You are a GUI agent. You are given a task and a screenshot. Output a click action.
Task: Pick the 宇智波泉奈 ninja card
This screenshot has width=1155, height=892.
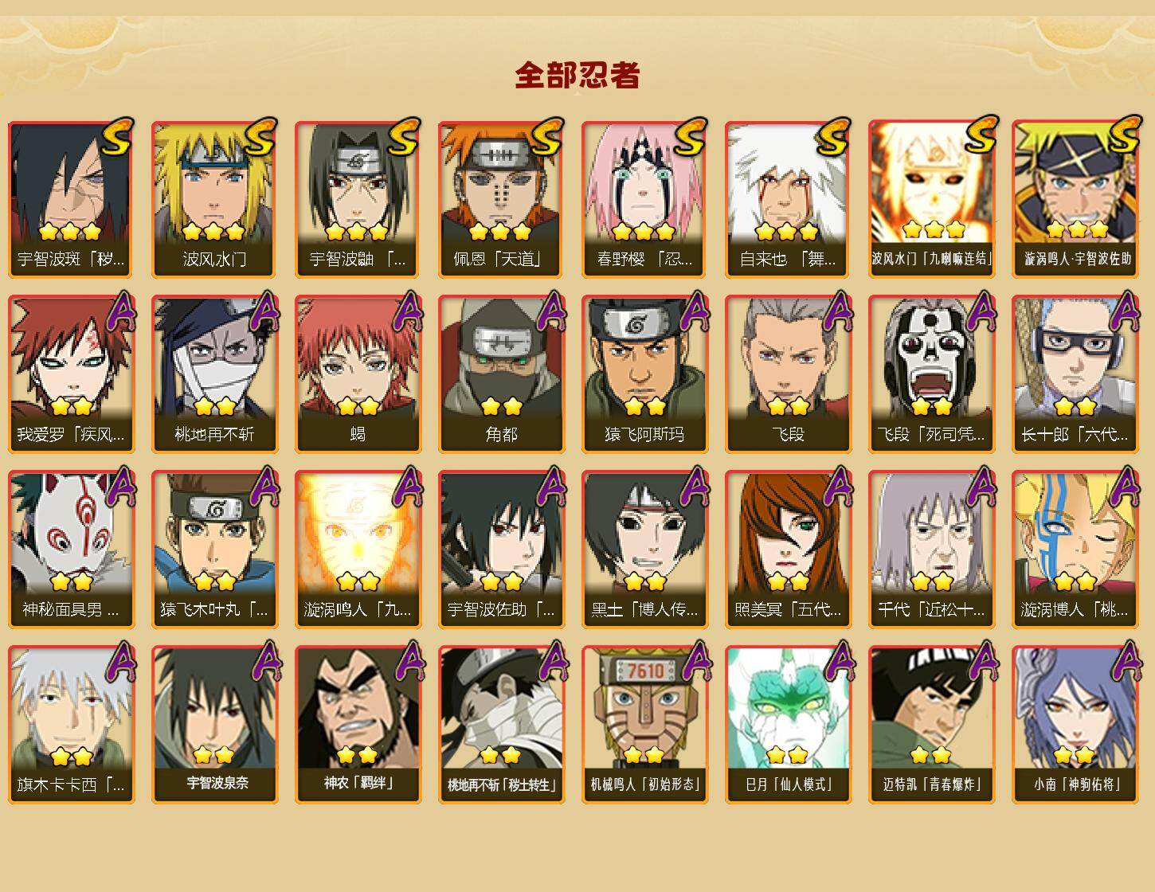(x=214, y=724)
